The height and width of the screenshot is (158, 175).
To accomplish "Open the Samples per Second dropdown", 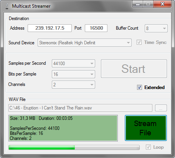I will tap(73, 63).
